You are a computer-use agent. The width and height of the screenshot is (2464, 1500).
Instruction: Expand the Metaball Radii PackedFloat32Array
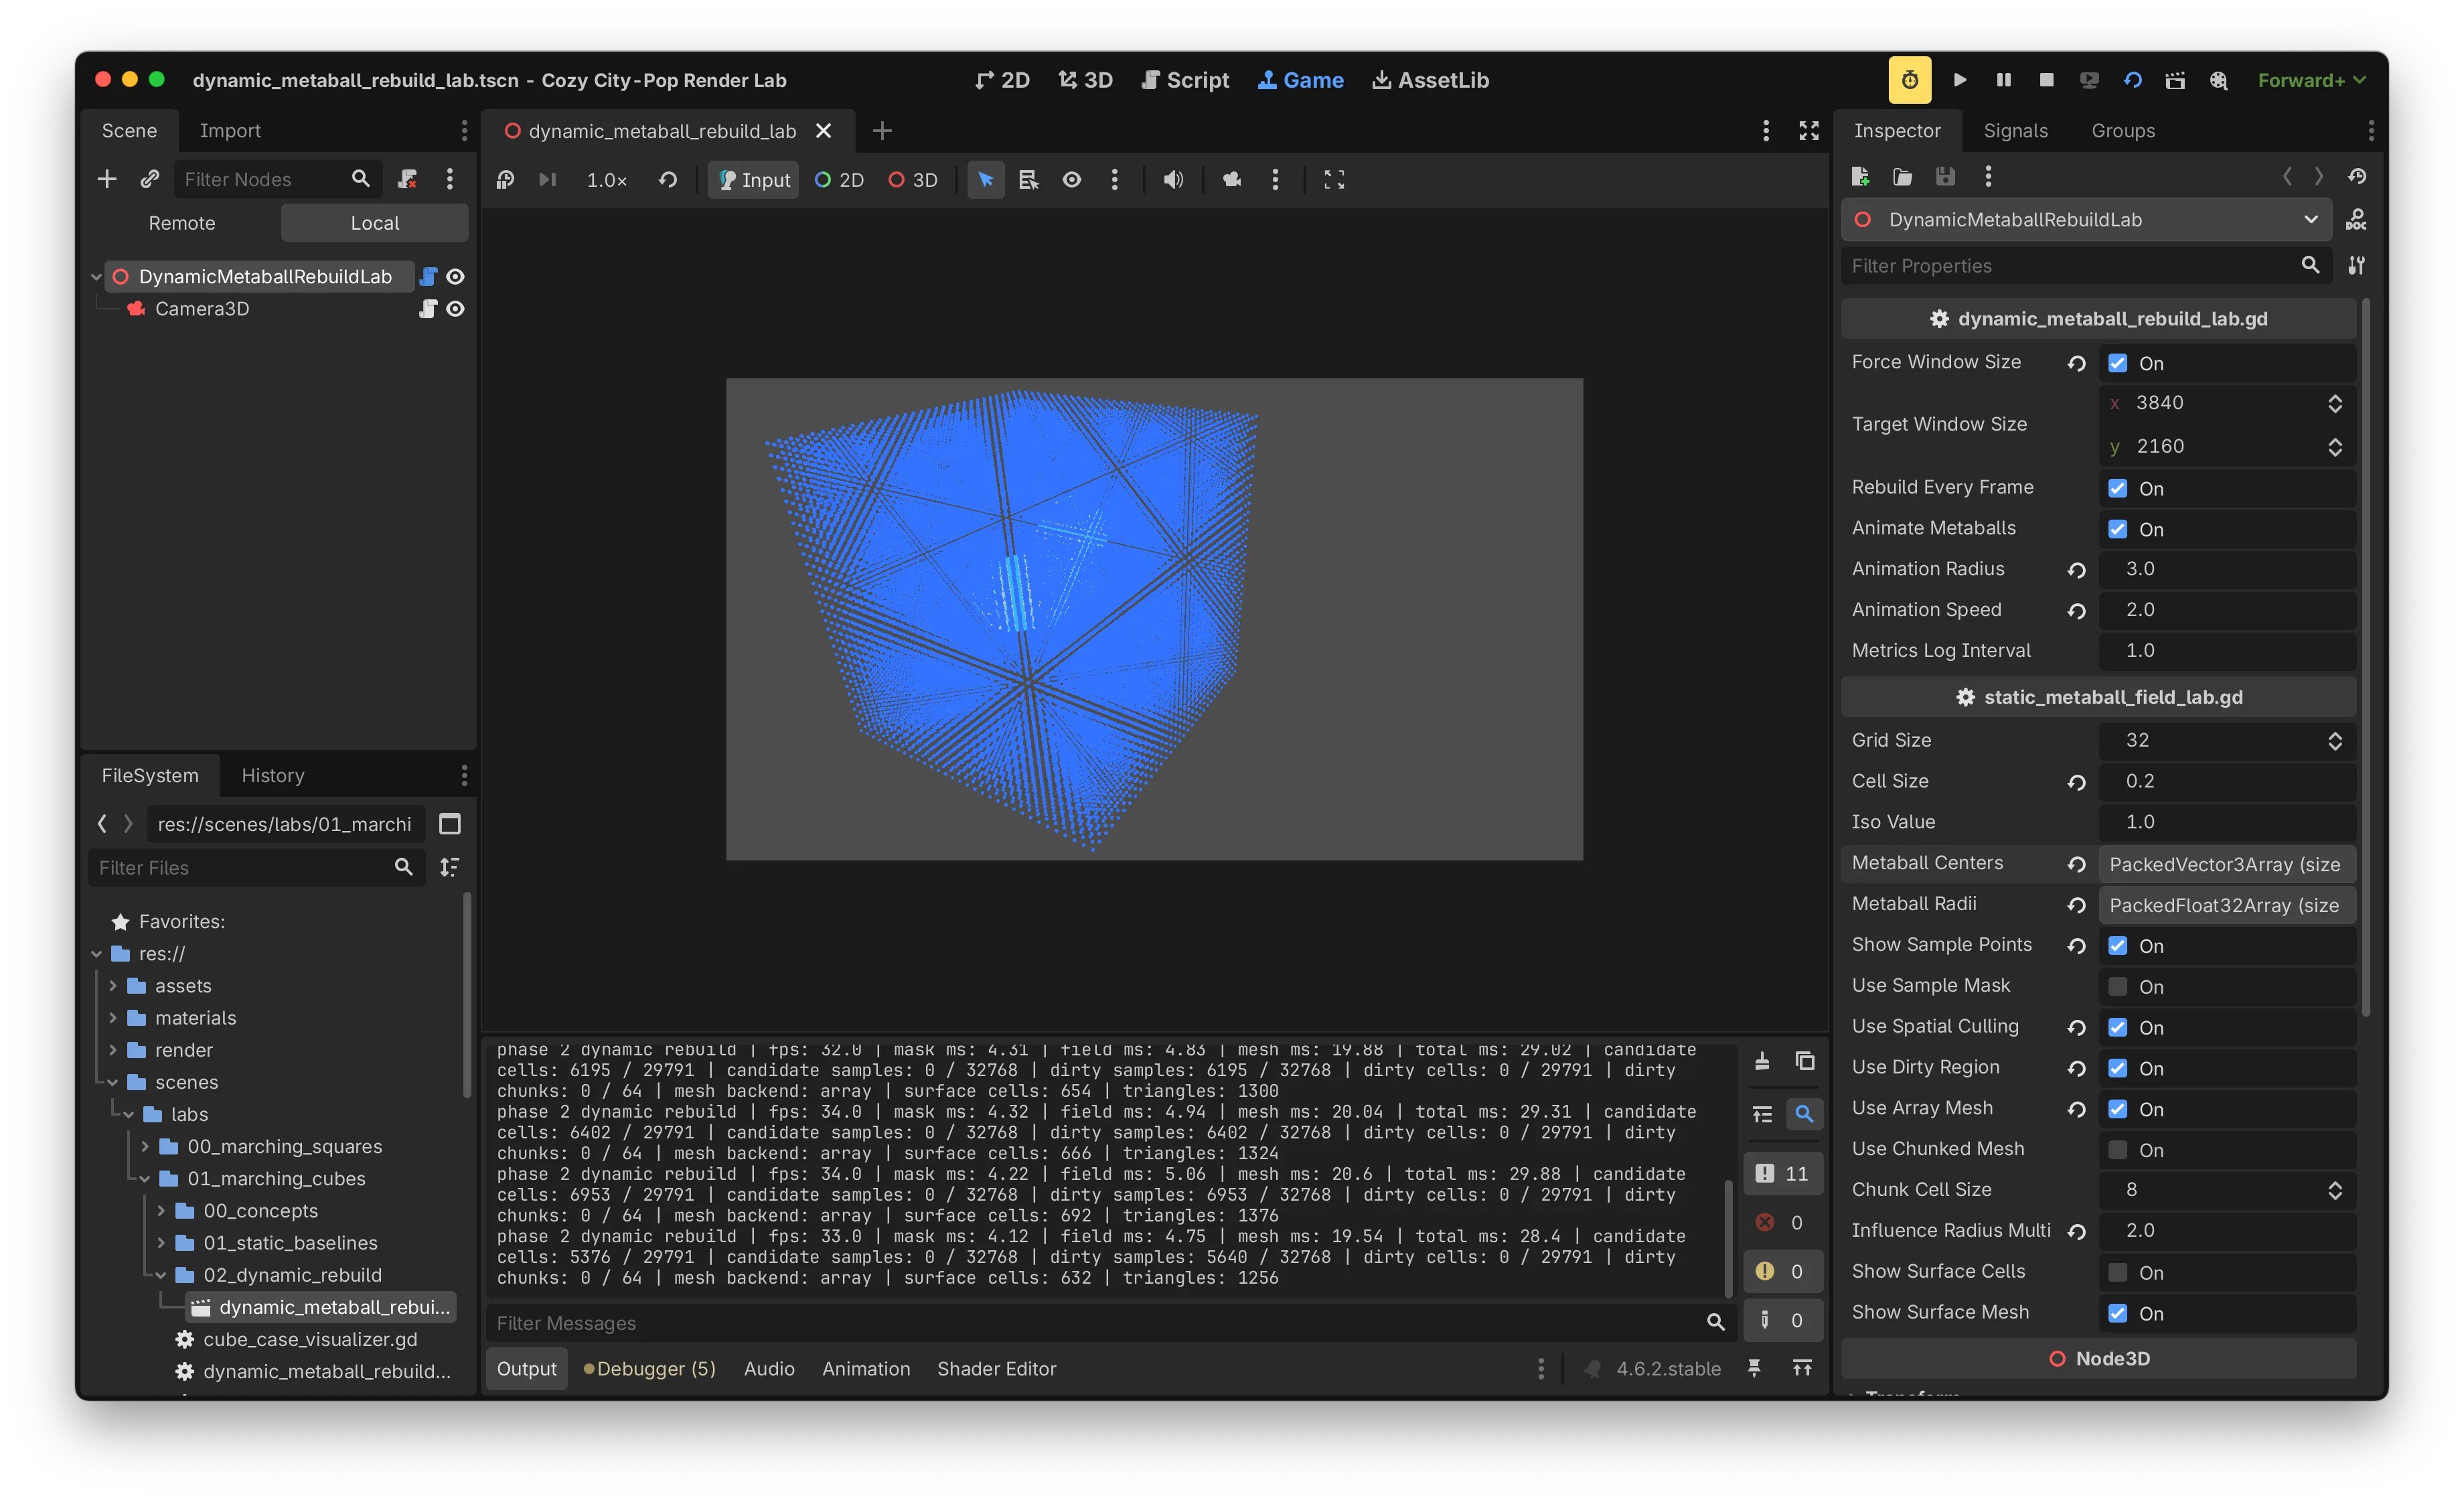2226,905
